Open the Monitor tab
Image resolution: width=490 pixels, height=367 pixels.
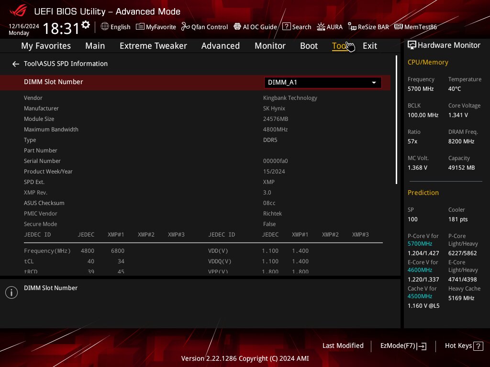(x=270, y=46)
